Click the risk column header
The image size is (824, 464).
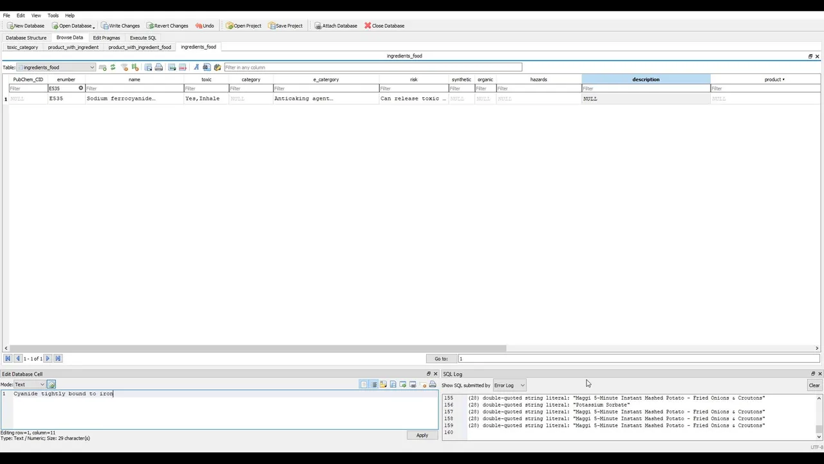point(413,79)
